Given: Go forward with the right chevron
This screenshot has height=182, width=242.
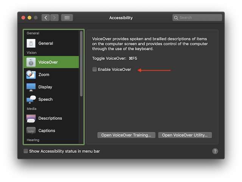Looking at the screenshot, I should click(54, 18).
